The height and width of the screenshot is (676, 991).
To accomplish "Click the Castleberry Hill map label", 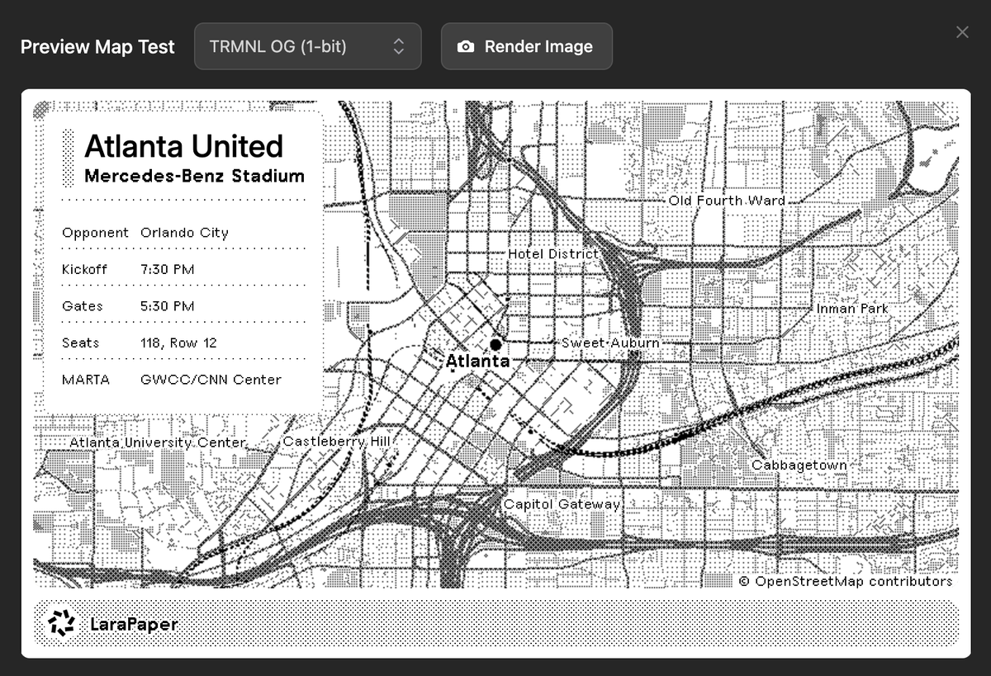I will (337, 442).
